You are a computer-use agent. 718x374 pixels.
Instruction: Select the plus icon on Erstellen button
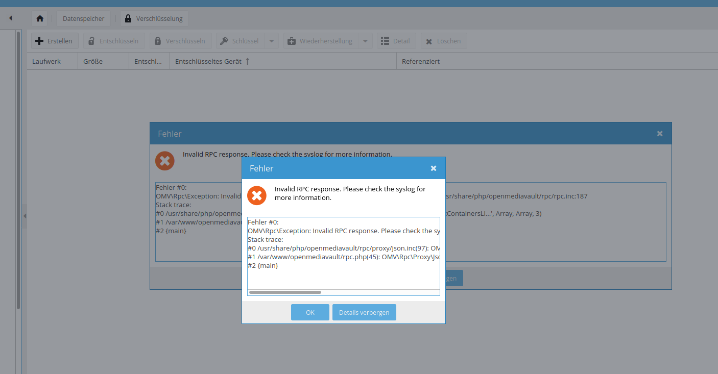click(x=39, y=40)
